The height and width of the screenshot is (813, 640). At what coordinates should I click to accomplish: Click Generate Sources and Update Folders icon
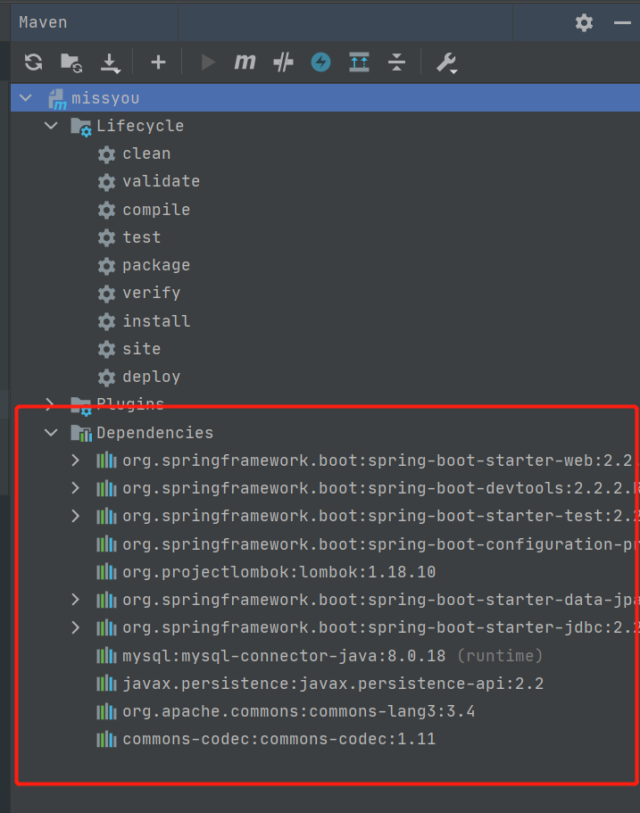[71, 62]
